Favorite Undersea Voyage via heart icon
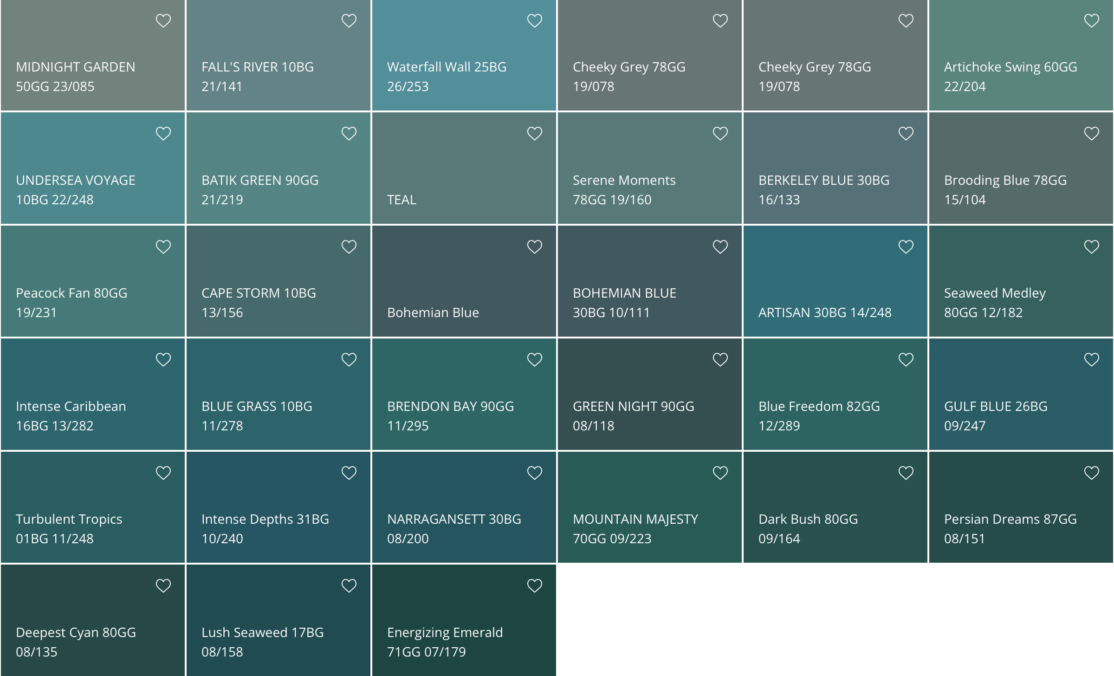Image resolution: width=1114 pixels, height=676 pixels. 163,134
